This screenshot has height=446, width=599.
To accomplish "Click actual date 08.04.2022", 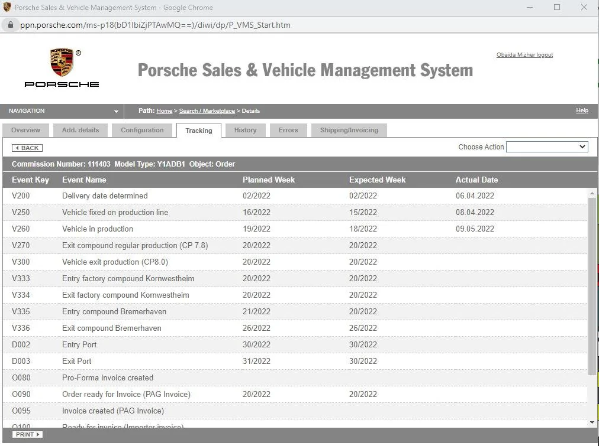I will pos(475,212).
